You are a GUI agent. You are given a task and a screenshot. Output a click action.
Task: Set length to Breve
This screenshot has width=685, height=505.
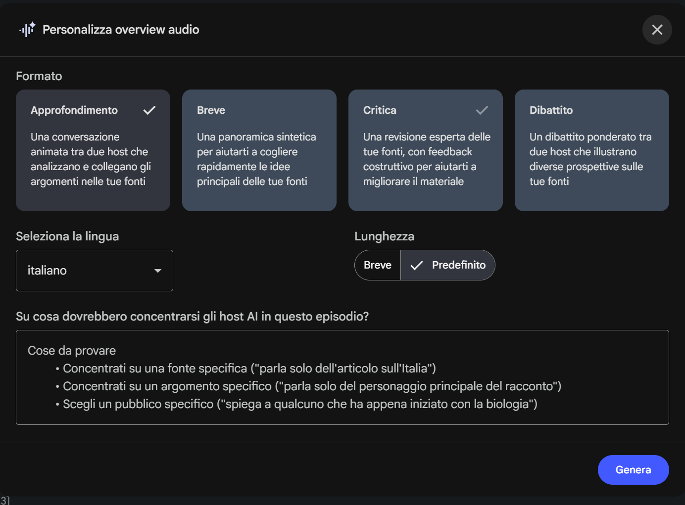(x=378, y=265)
